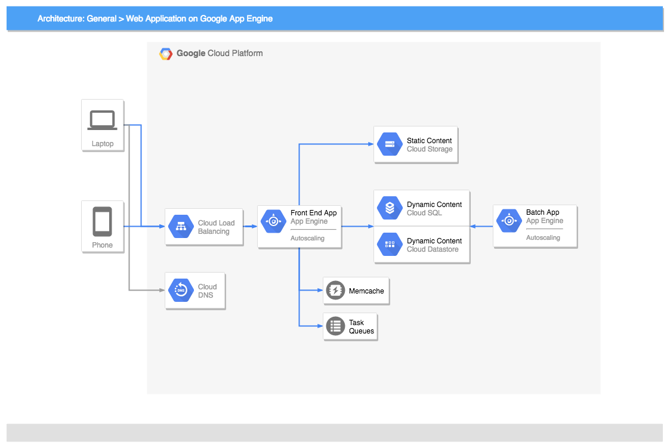Select the App Engine icon for Front End App
The height and width of the screenshot is (448, 670).
point(273,221)
